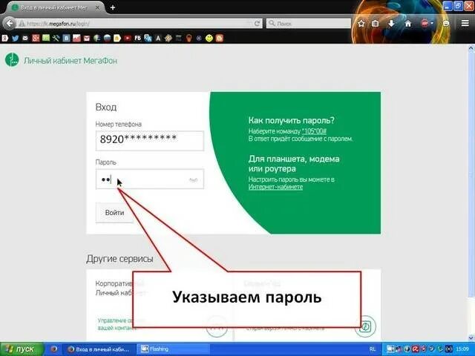Switch to 'Вход в личный каби...' taskbar item
This screenshot has height=356, width=475.
[99, 349]
